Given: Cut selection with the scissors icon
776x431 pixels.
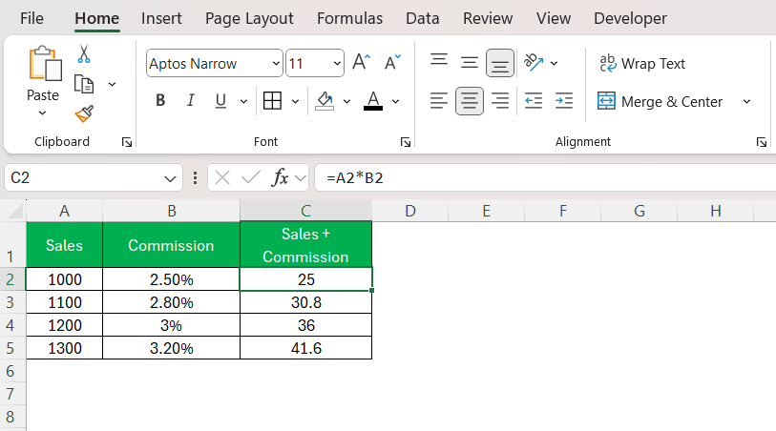Looking at the screenshot, I should coord(84,53).
